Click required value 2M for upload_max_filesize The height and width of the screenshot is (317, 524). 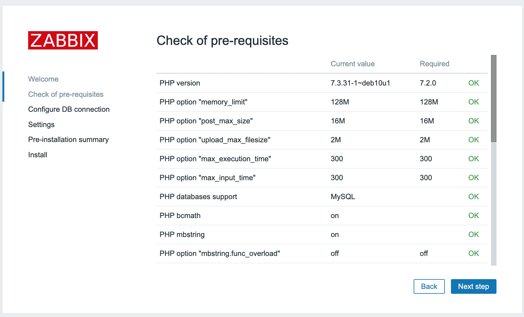(x=425, y=140)
